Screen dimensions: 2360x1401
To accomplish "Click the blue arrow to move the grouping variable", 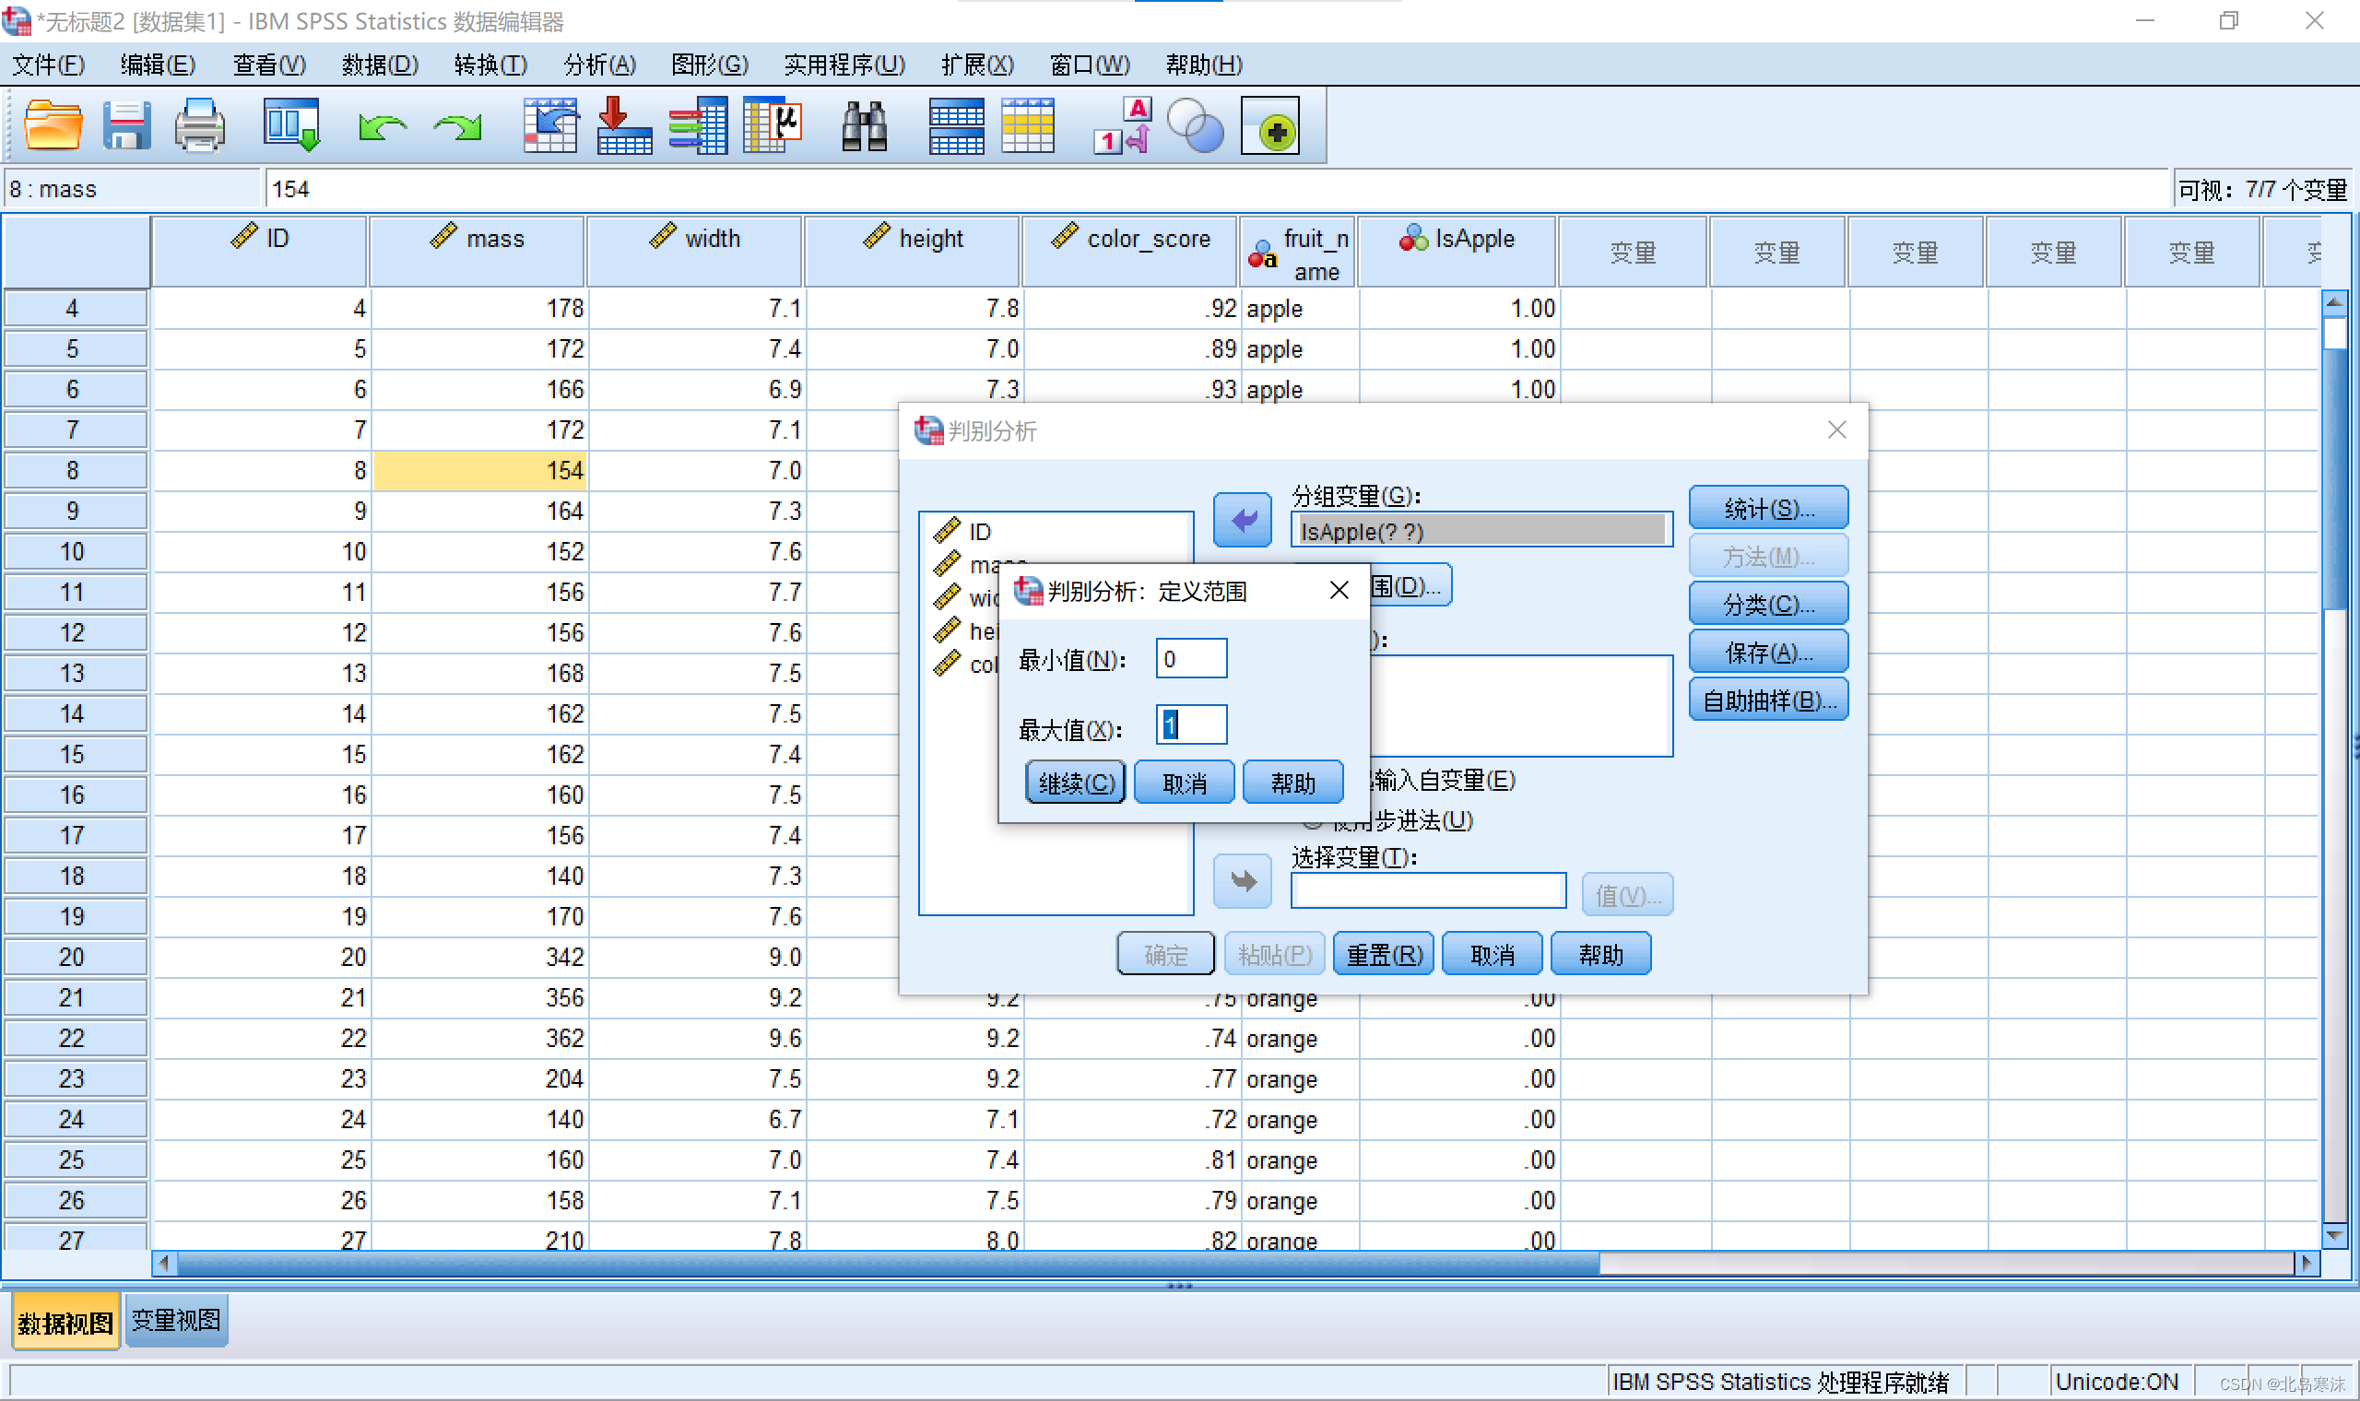I will click(x=1243, y=520).
